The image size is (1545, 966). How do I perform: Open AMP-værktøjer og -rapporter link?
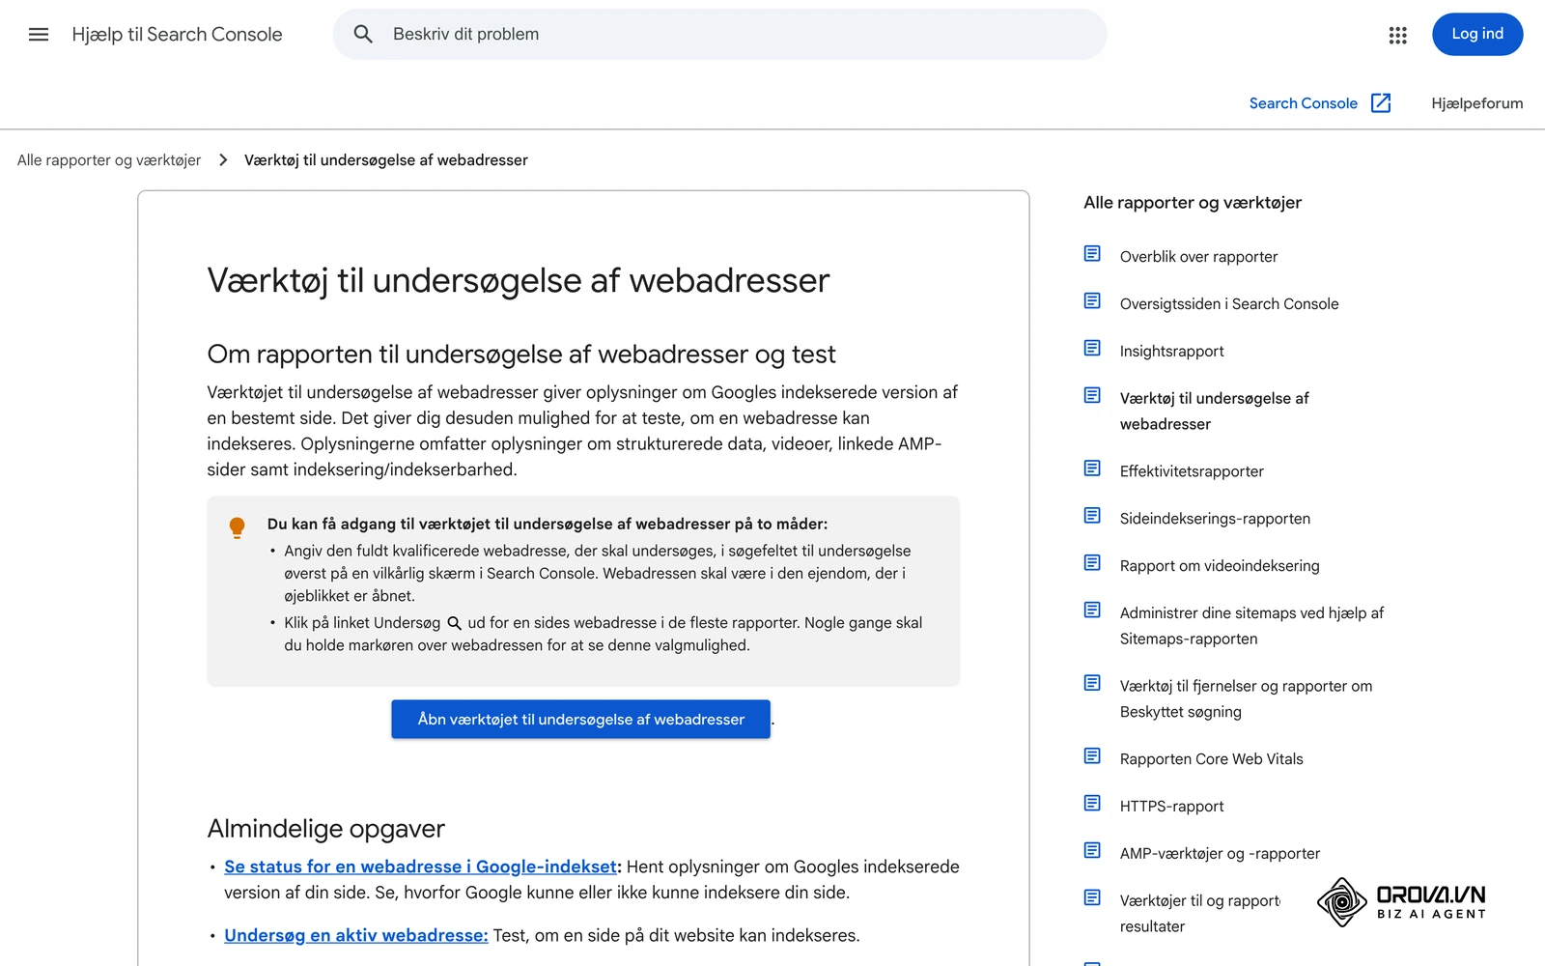click(1220, 854)
